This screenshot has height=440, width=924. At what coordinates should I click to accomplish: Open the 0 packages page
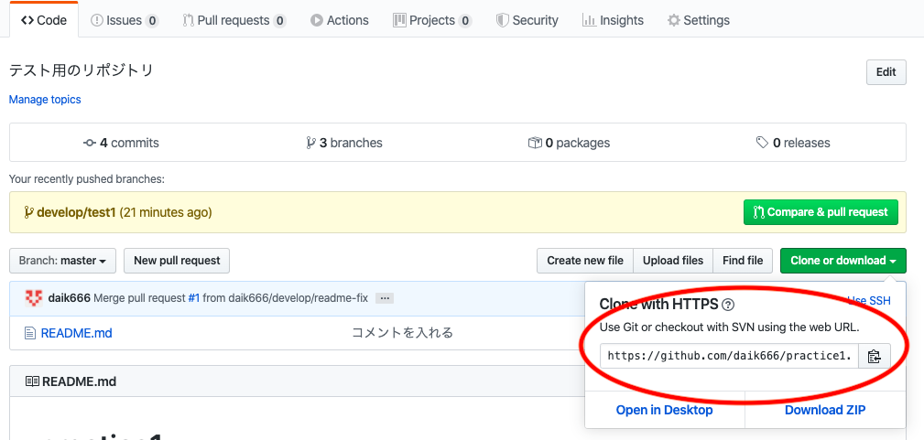coord(569,143)
